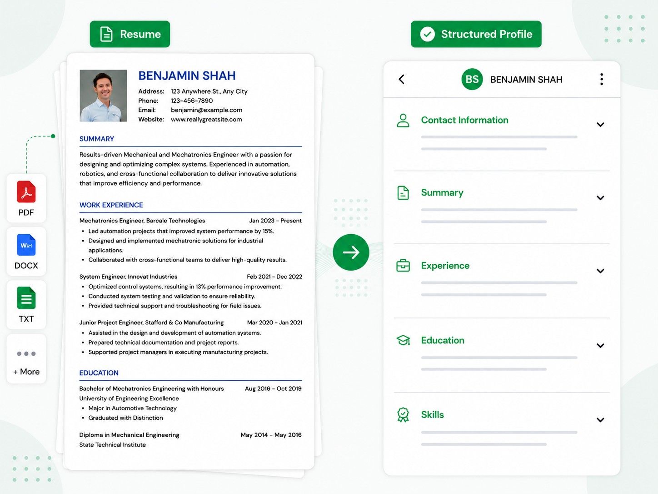
Task: Click the Major in Automotive Technology bullet
Action: [133, 408]
